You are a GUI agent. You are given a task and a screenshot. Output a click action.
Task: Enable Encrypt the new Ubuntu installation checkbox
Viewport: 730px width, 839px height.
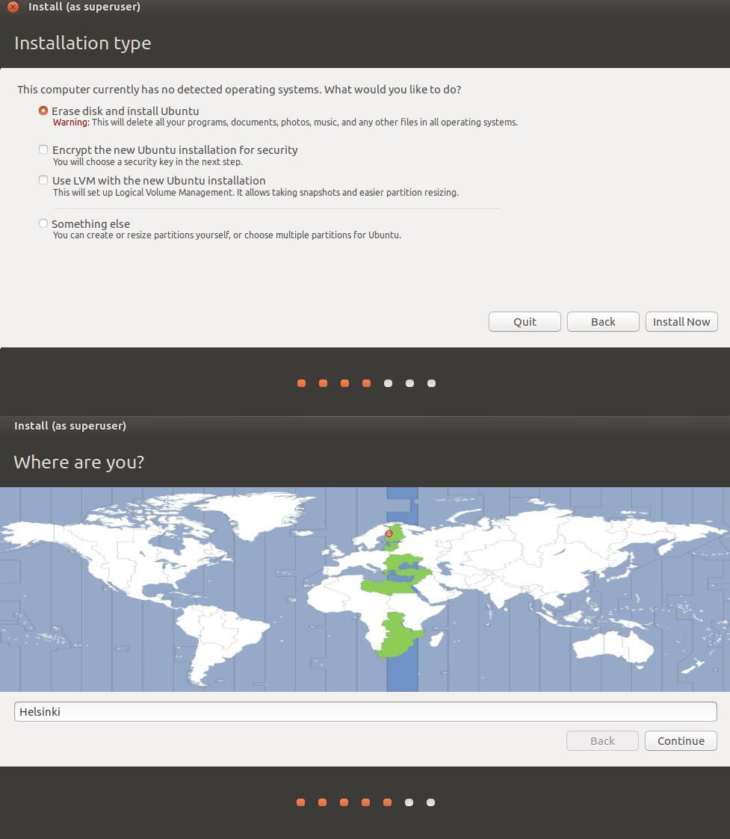pyautogui.click(x=43, y=150)
